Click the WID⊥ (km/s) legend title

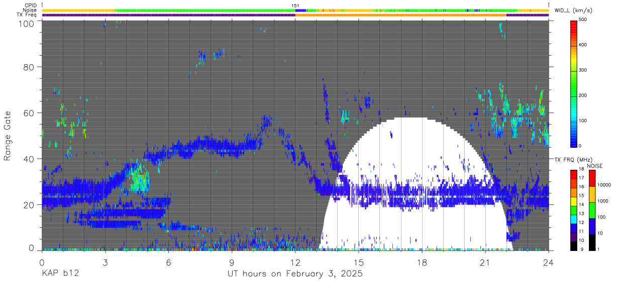click(x=574, y=10)
